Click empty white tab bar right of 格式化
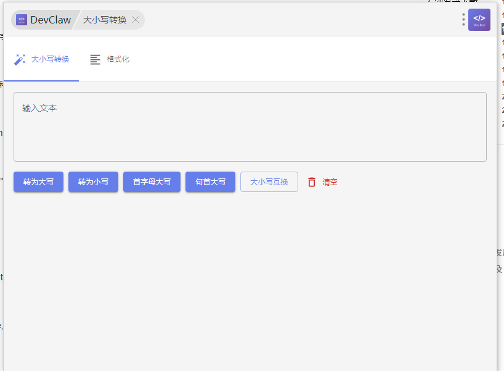Viewport: 504px width, 371px height. (x=308, y=59)
